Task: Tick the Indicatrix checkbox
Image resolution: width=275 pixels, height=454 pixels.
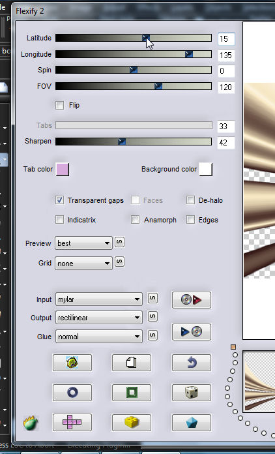Action: [59, 220]
